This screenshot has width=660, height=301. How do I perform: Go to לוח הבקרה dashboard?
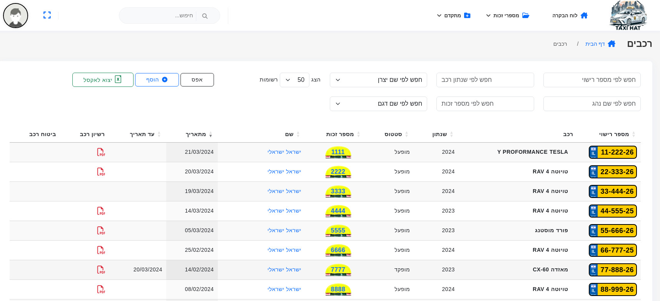point(570,15)
